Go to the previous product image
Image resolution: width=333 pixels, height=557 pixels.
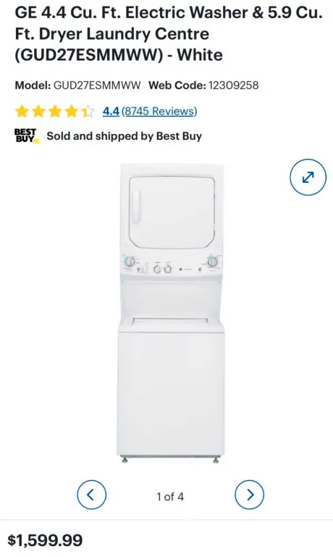91,495
